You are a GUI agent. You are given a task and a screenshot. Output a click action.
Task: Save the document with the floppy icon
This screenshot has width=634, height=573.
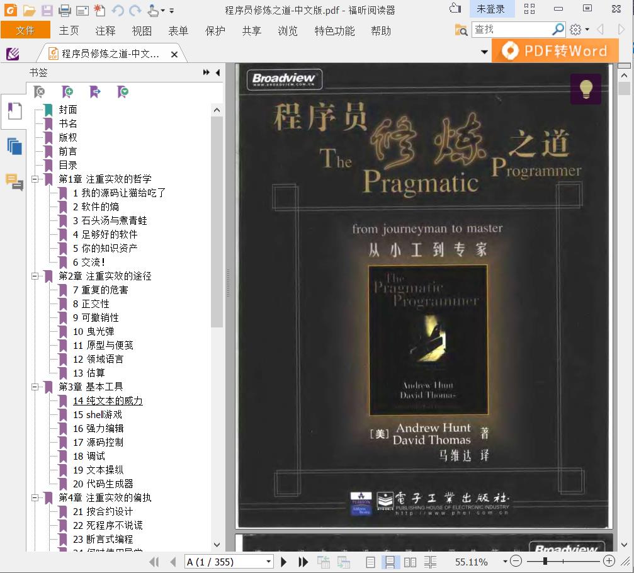point(47,10)
